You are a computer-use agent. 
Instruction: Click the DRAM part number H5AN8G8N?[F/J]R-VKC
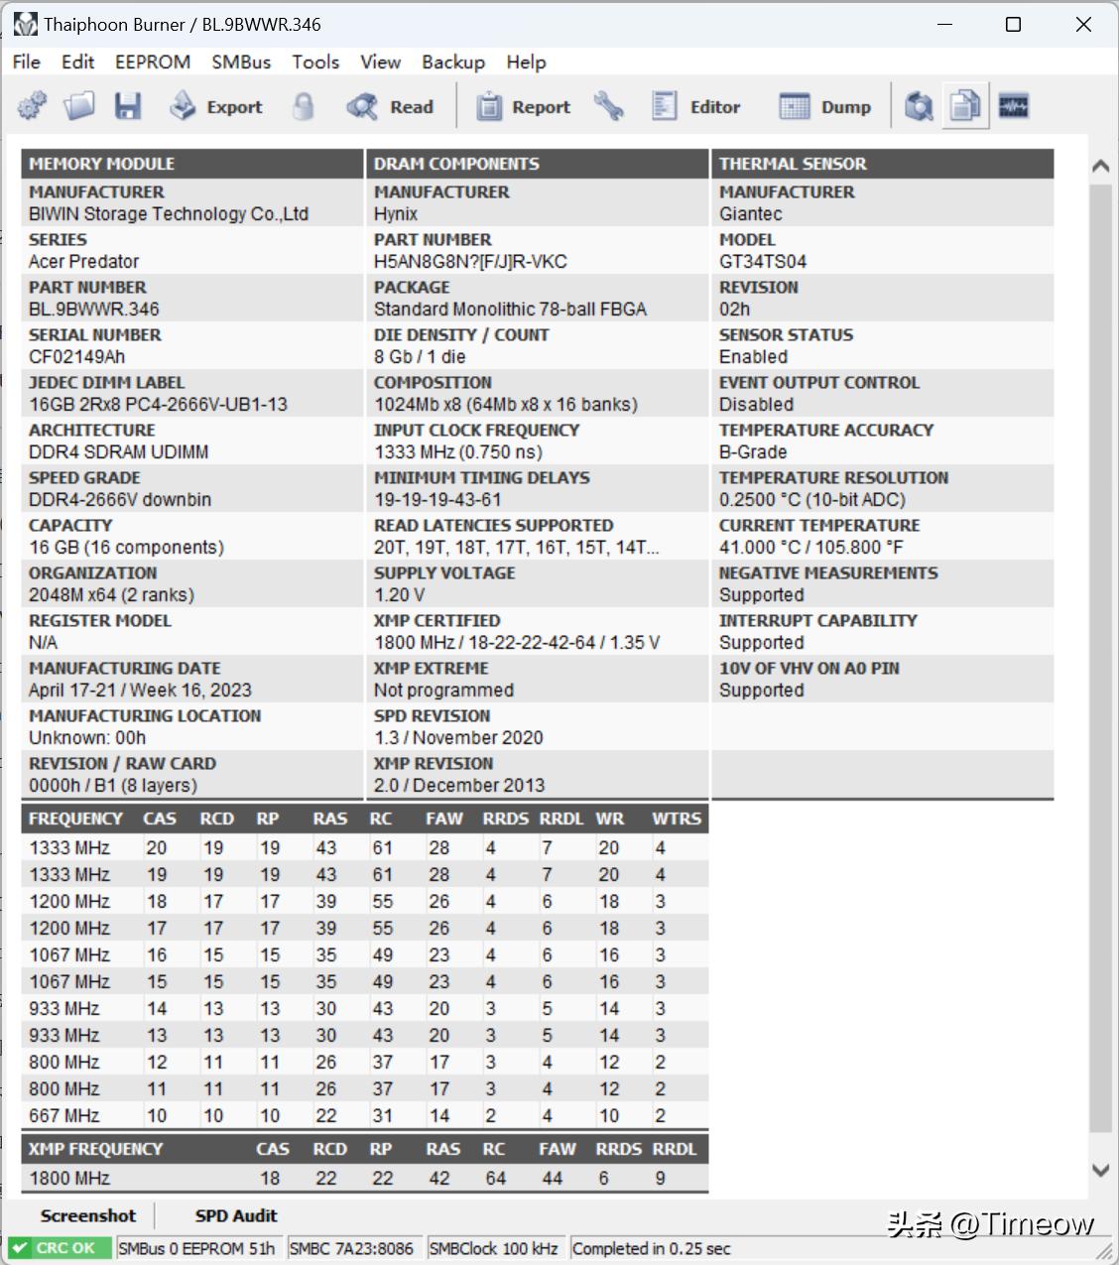click(470, 261)
